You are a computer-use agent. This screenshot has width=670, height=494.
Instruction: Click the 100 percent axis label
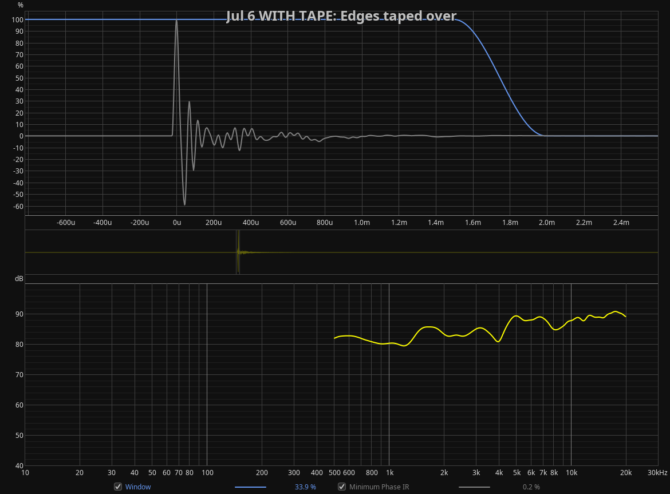click(x=18, y=19)
